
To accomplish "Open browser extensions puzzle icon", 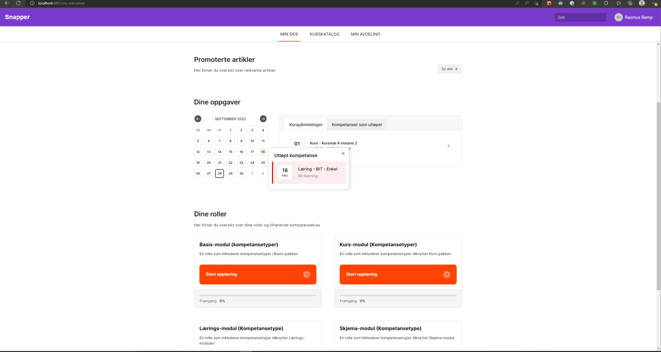I will (x=606, y=3).
